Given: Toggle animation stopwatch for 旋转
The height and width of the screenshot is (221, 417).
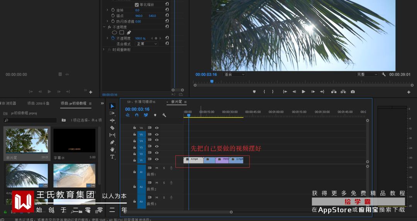Looking at the screenshot, I should [113, 10].
